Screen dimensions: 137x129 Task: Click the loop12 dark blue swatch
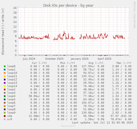pos(5,80)
